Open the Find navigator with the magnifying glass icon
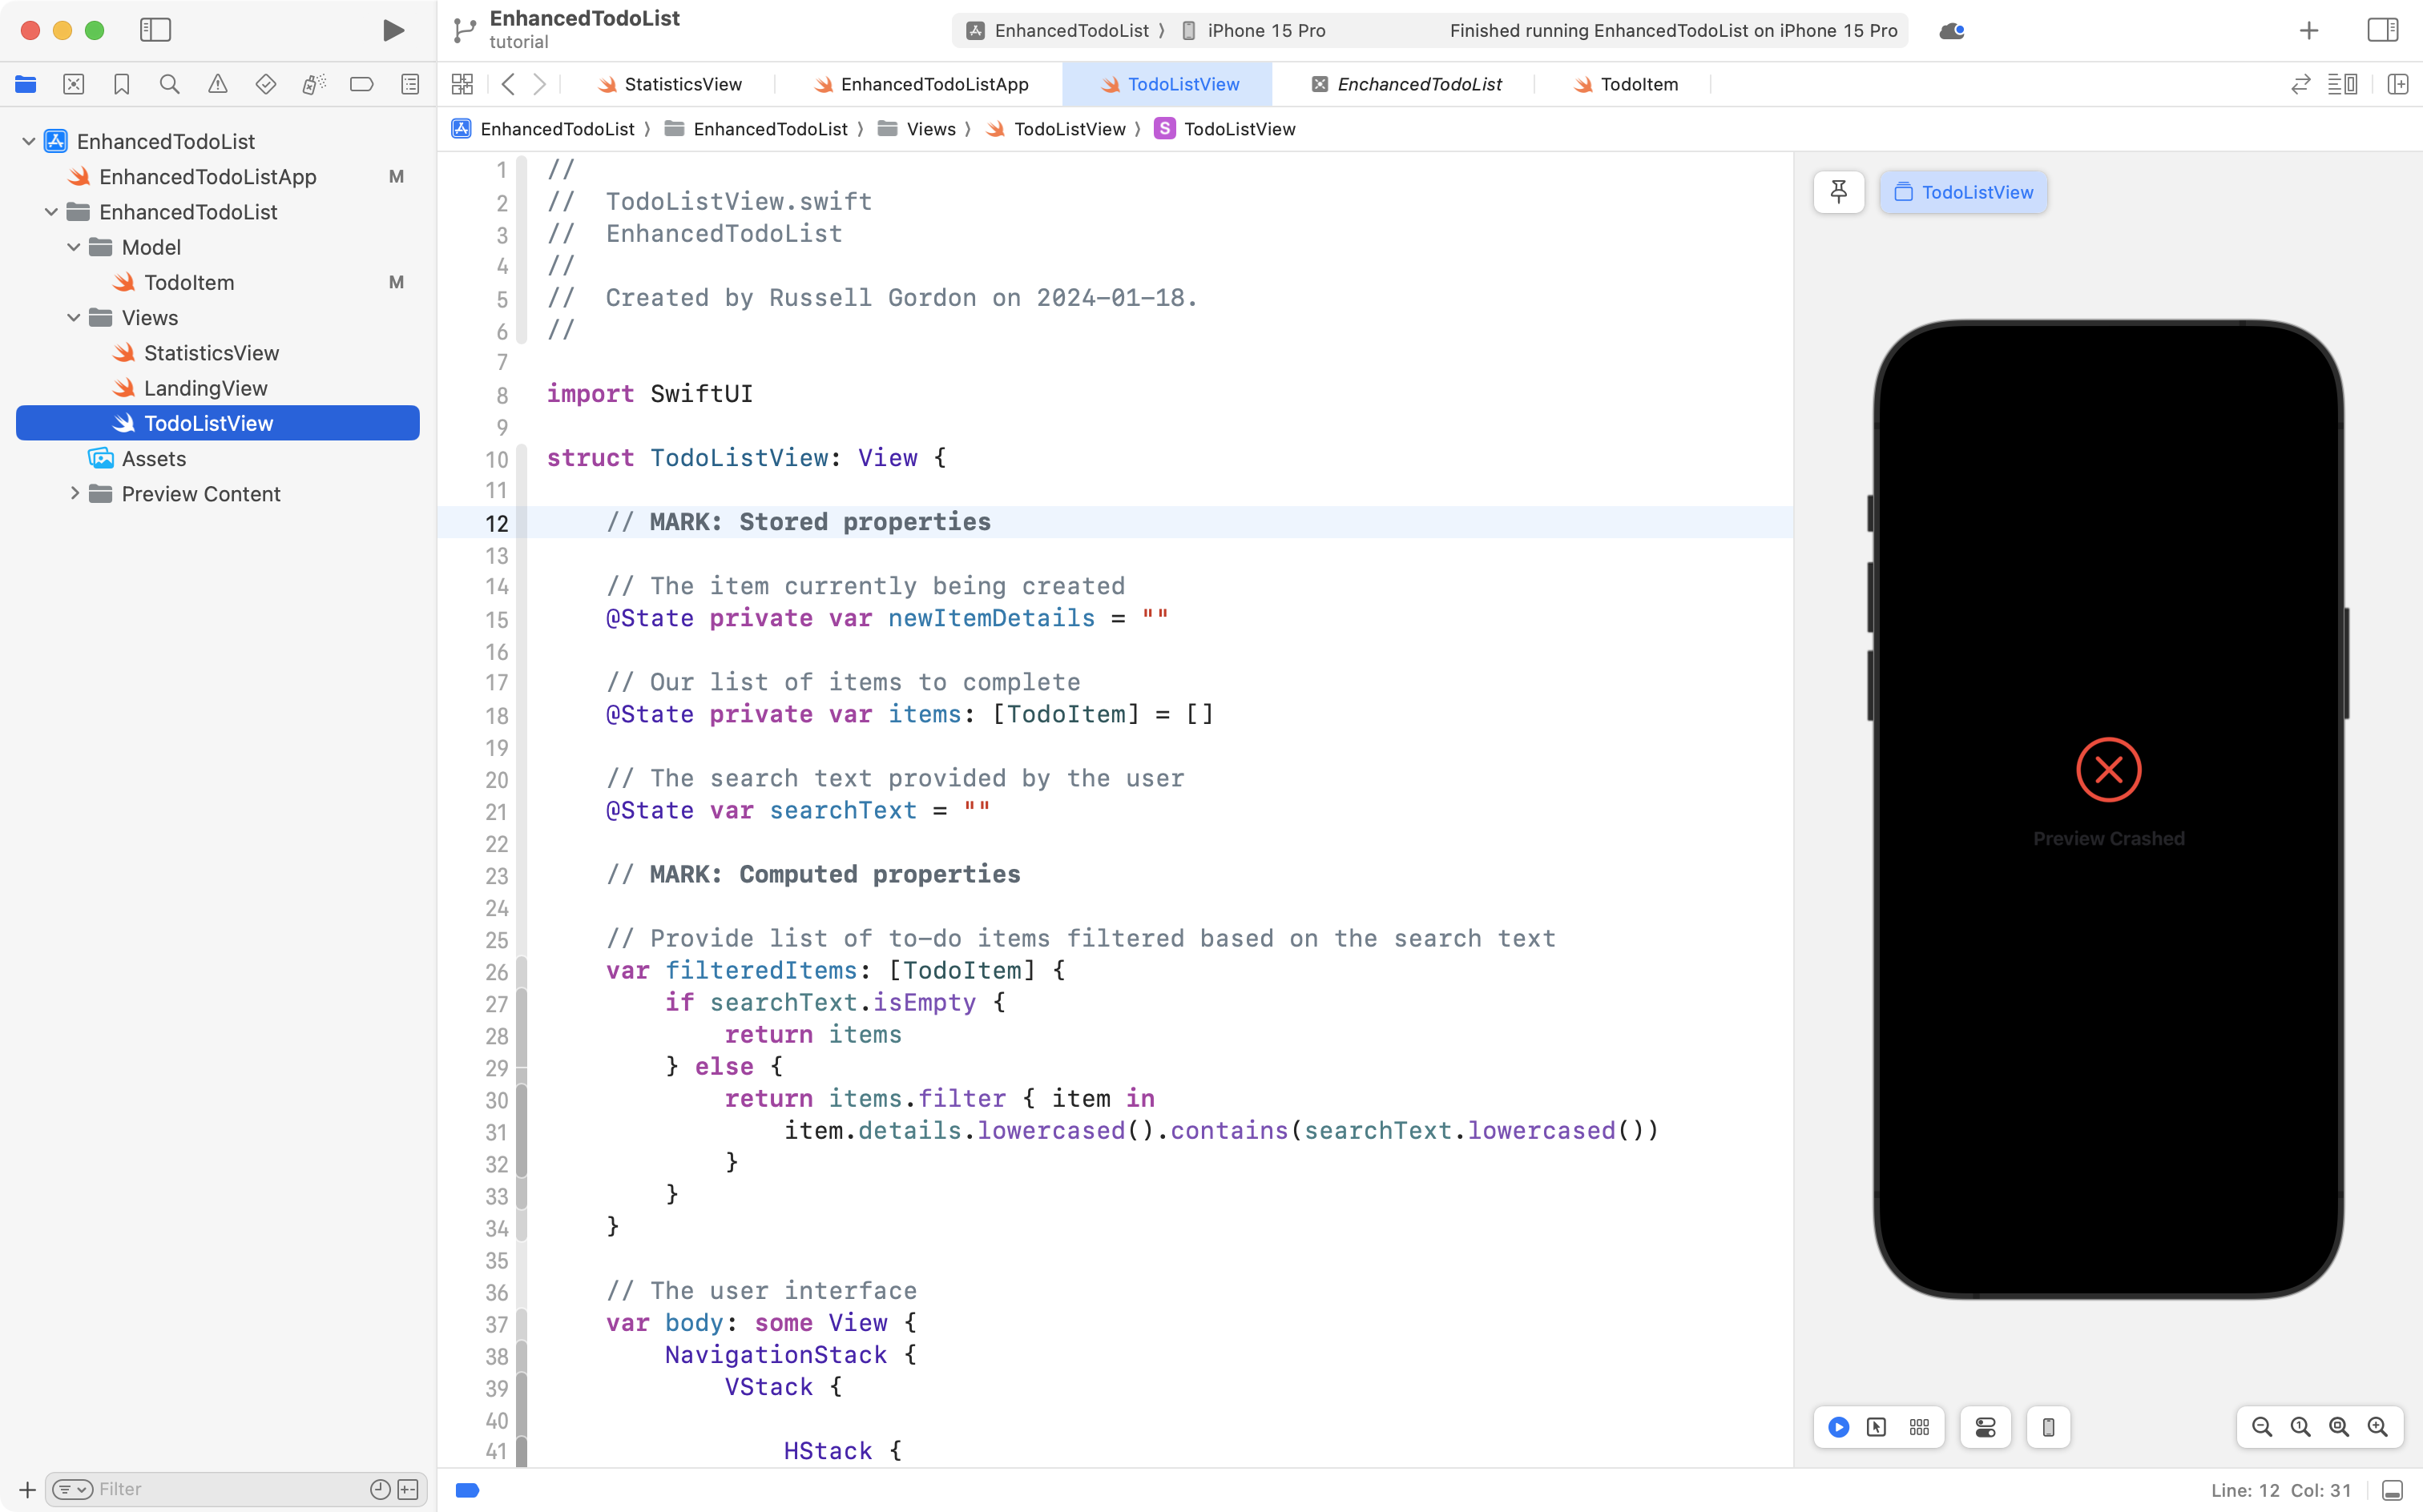Image resolution: width=2423 pixels, height=1512 pixels. 170,84
